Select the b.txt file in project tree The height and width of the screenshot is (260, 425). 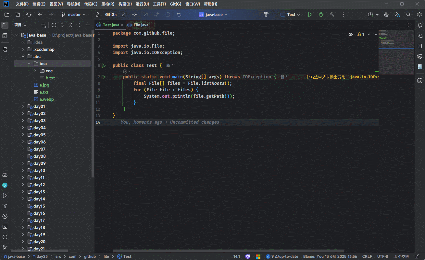tap(50, 78)
